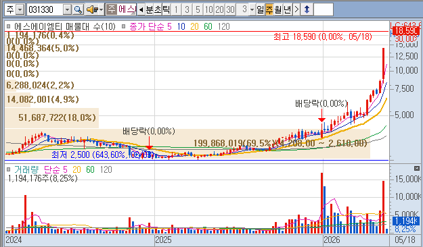Toggle the 거래량 volume indicator square
This screenshot has width=423, height=247.
tap(8, 169)
